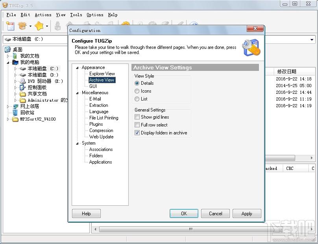Click the DVD 驱动器 (E:) disc icon
Screen dimensions: 318x244
coord(23,81)
